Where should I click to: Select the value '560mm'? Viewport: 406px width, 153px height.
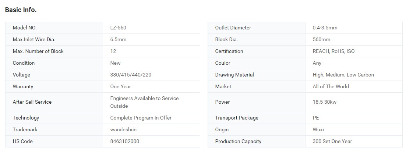322,40
